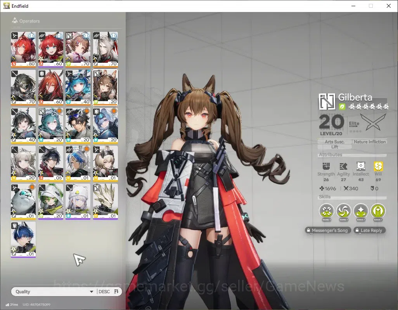Screen dimensions: 398x310
Task: Click the LEVEL/20 text
Action: (x=331, y=134)
